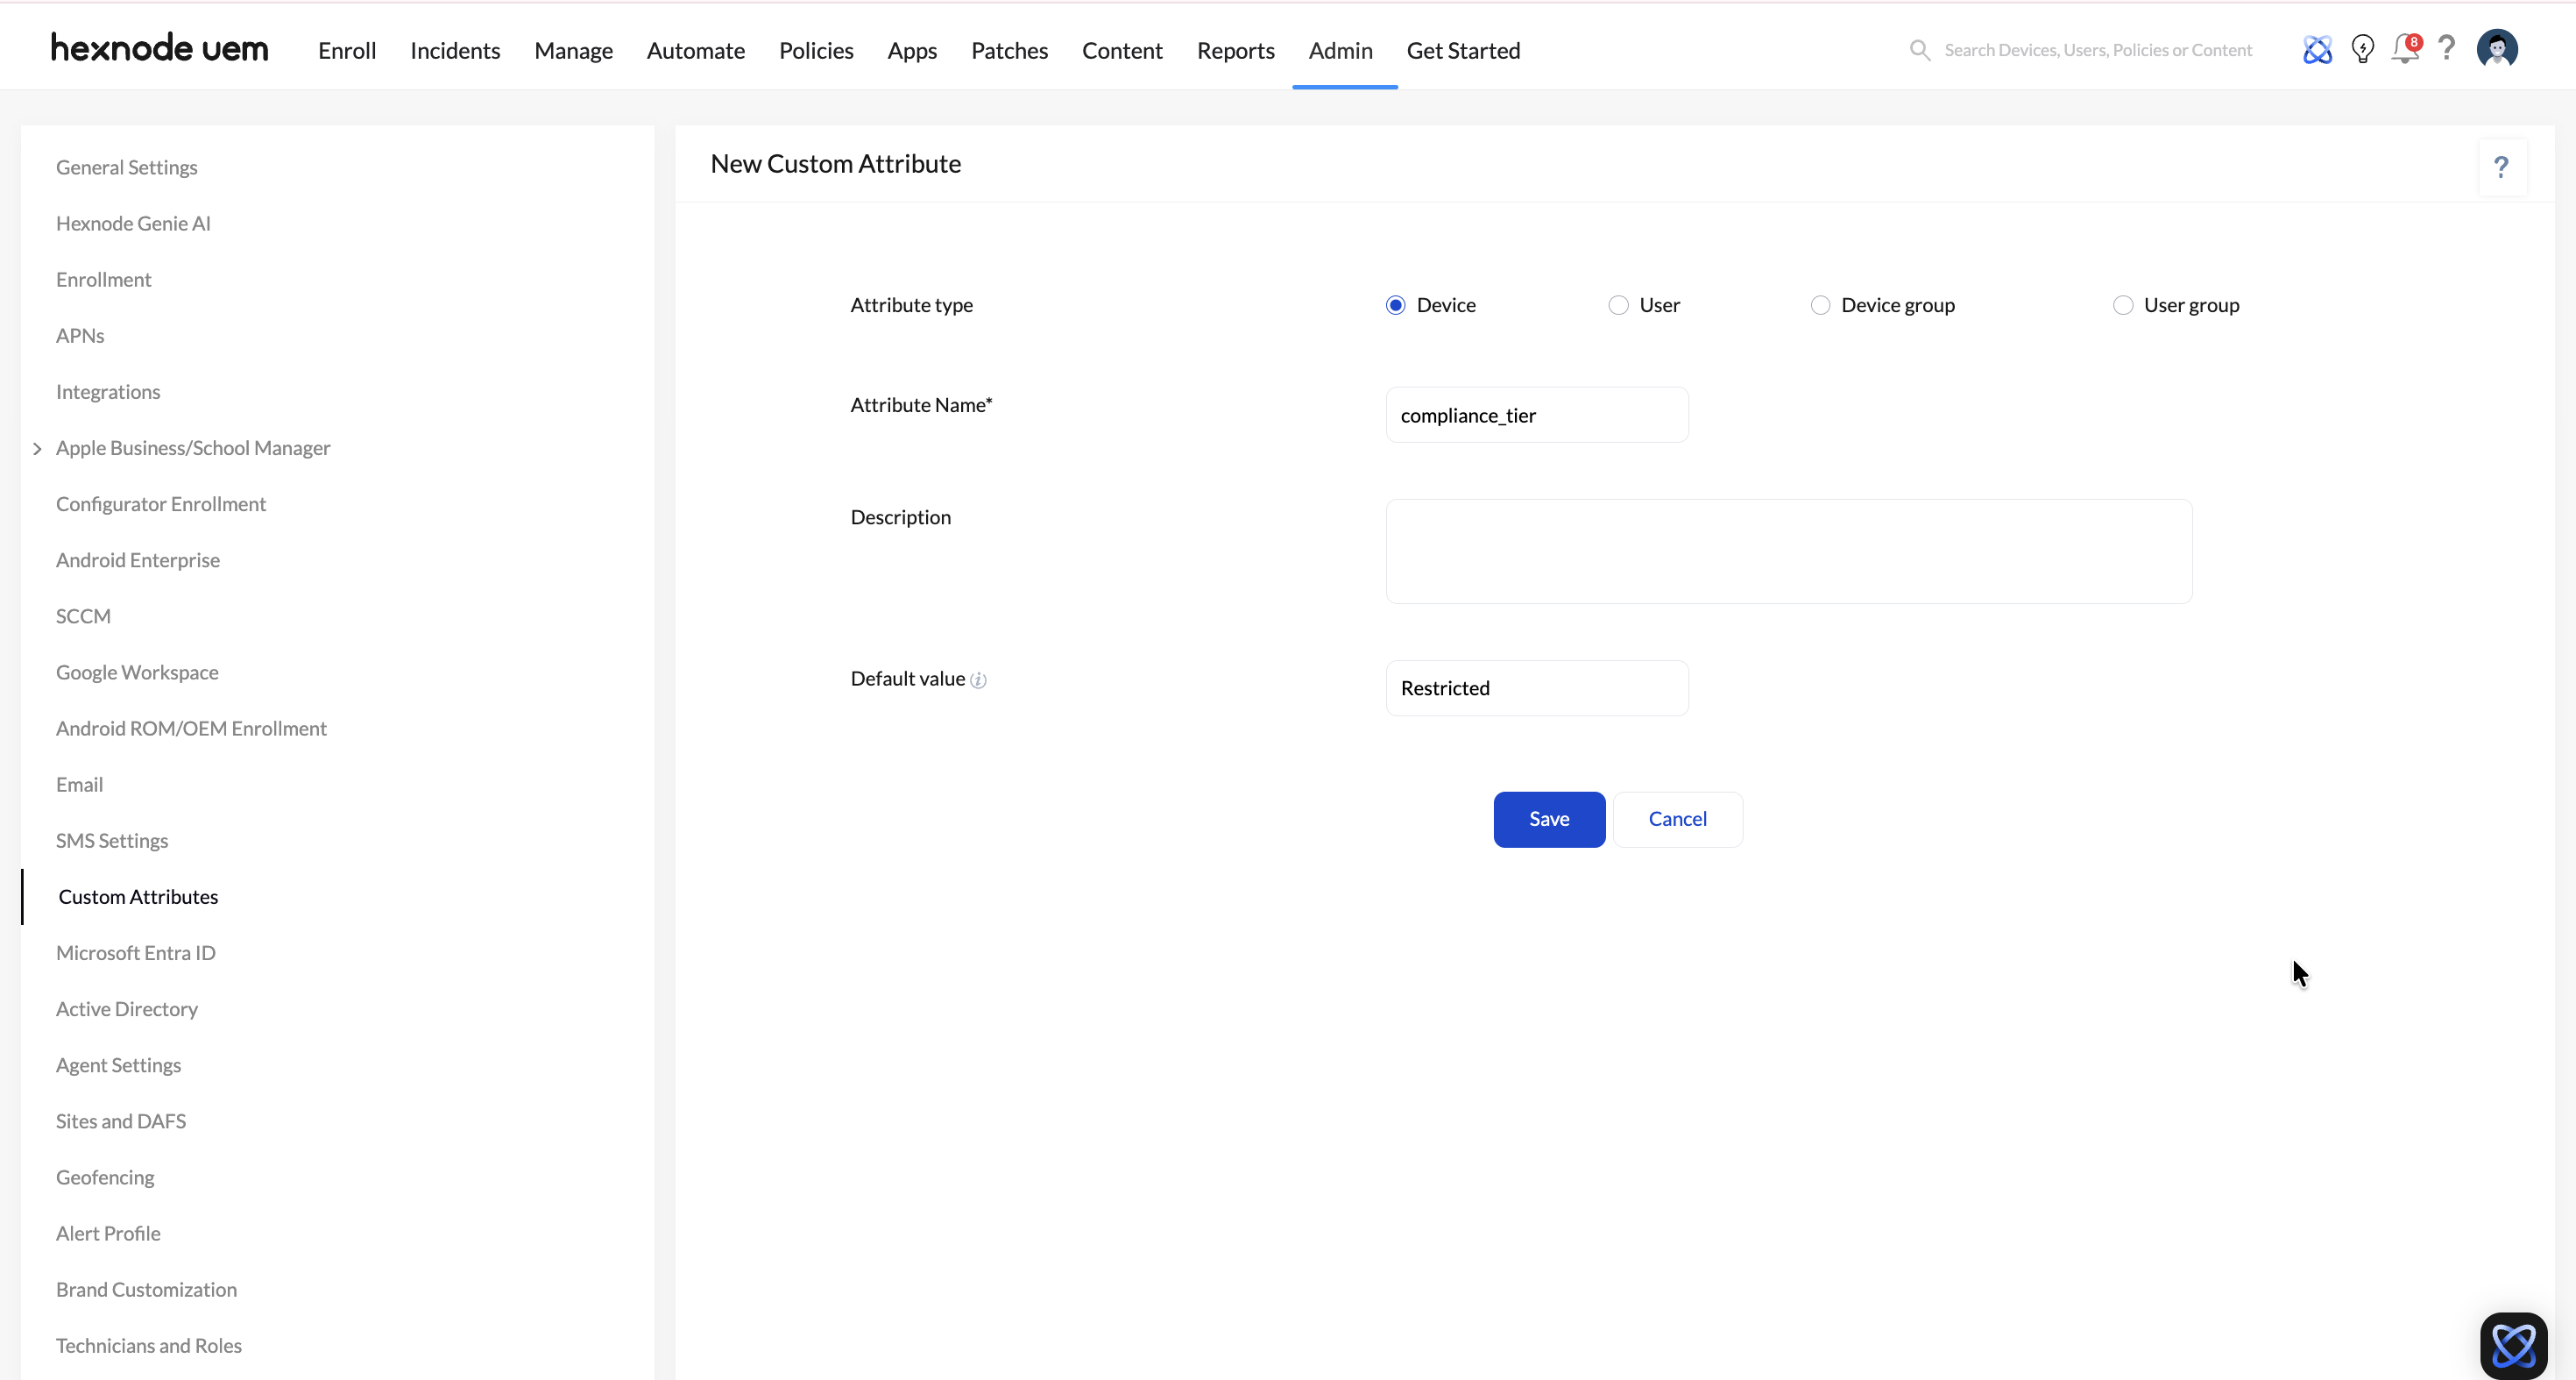Click the Description text area
This screenshot has width=2576, height=1380.
[1789, 551]
